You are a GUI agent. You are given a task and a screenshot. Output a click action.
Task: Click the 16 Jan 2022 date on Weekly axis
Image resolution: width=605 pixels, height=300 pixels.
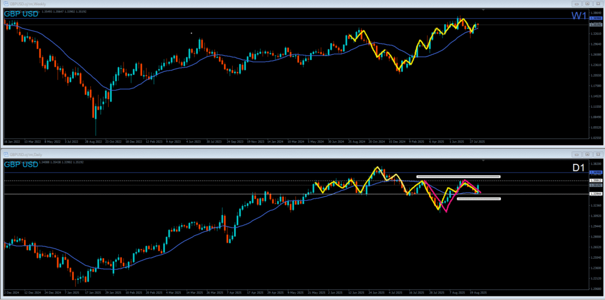pos(11,141)
